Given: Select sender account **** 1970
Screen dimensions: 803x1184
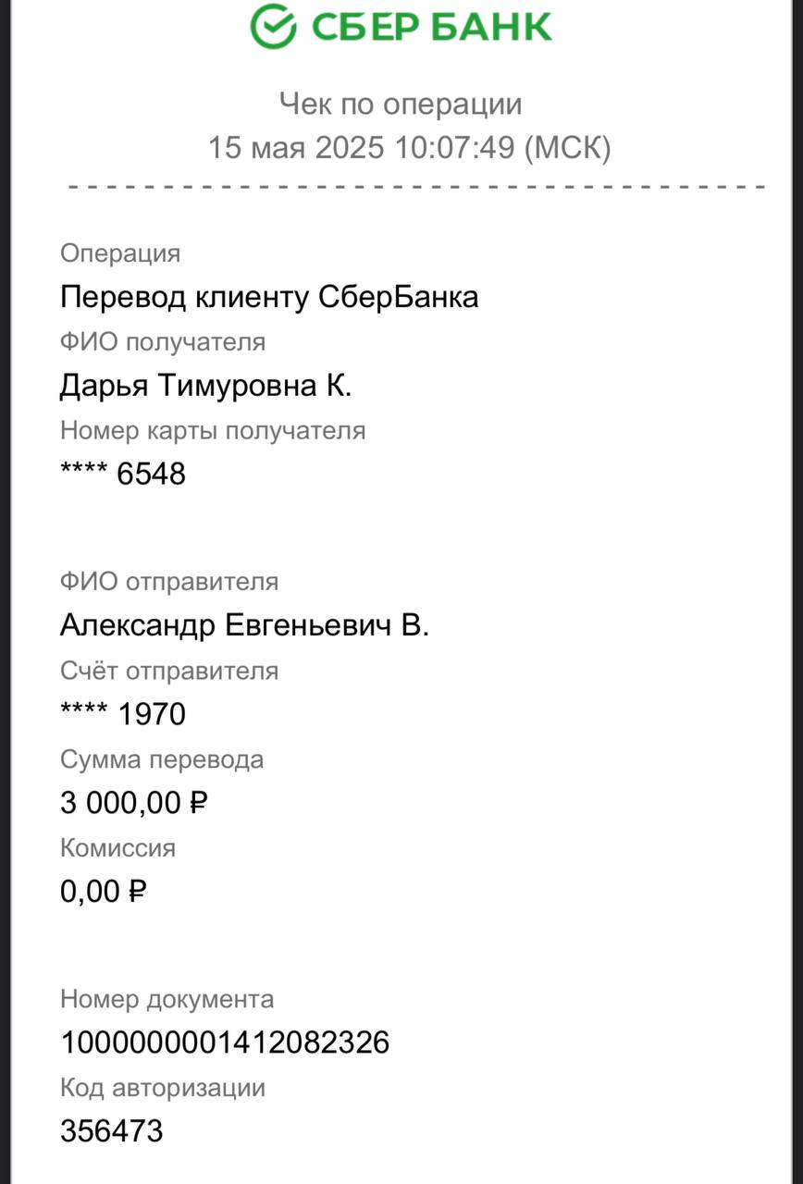Looking at the screenshot, I should pyautogui.click(x=123, y=714).
